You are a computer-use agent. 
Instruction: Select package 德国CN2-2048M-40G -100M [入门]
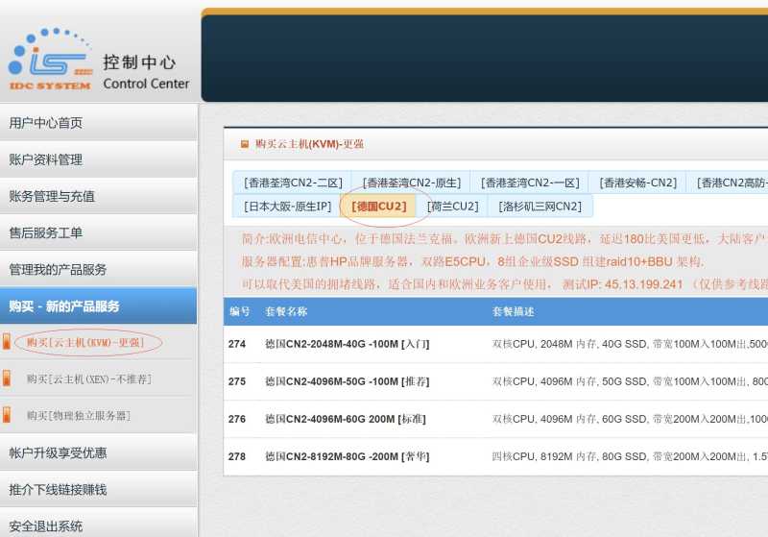coord(348,344)
